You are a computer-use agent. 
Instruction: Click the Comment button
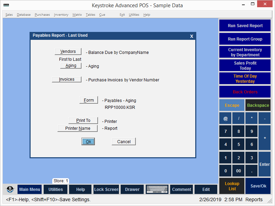point(181,190)
